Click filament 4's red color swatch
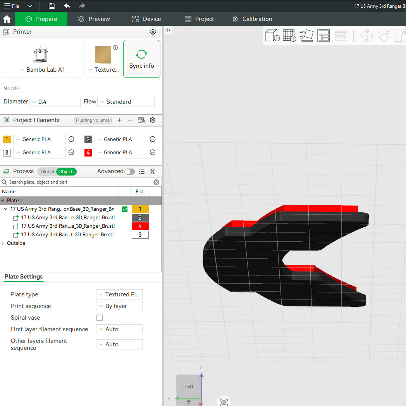The width and height of the screenshot is (406, 406). coord(88,152)
